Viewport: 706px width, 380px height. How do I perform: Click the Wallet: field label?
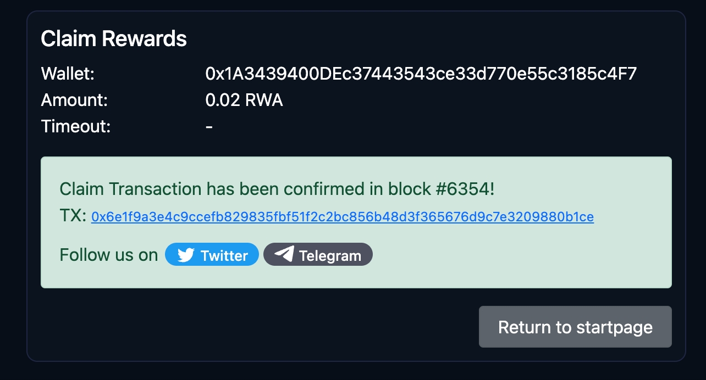(x=68, y=74)
